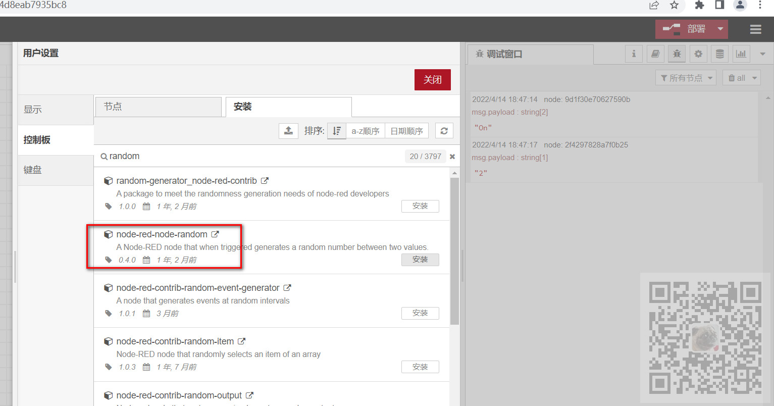Open the 所有节点 filter dropdown
Screen dimensions: 774x406
pyautogui.click(x=686, y=78)
